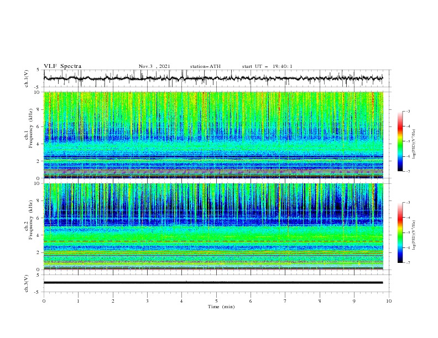438x338 pixels.
Task: Click inside the ch.2 spectrogram panel
Action: click(x=213, y=226)
